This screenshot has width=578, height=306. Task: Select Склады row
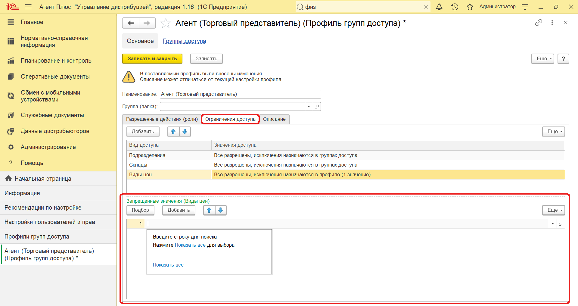click(x=346, y=165)
